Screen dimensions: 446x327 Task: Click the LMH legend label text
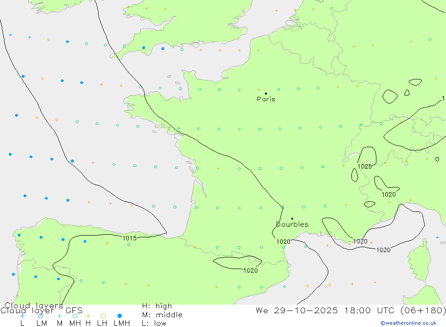[122, 323]
